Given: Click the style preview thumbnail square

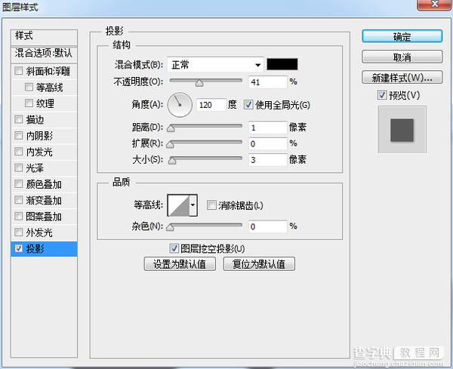Looking at the screenshot, I should 402,130.
